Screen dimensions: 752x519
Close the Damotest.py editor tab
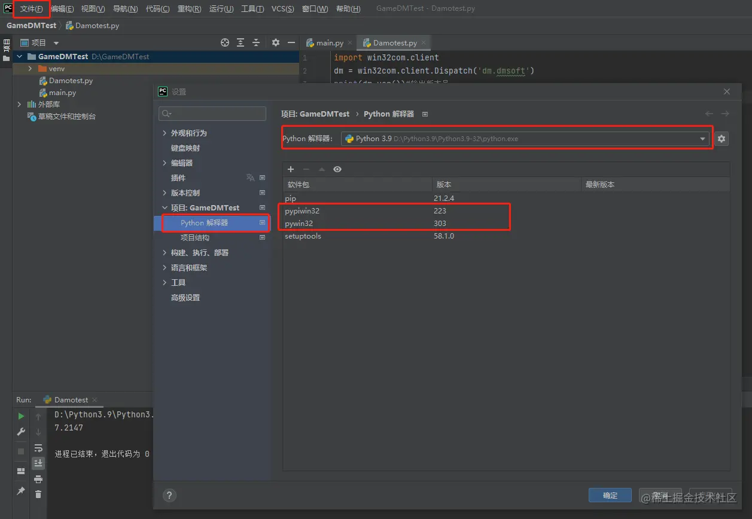coord(424,43)
